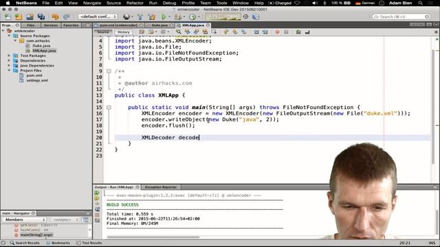Switch to the Duke.java editor tab
440x247 pixels.
coord(159,25)
